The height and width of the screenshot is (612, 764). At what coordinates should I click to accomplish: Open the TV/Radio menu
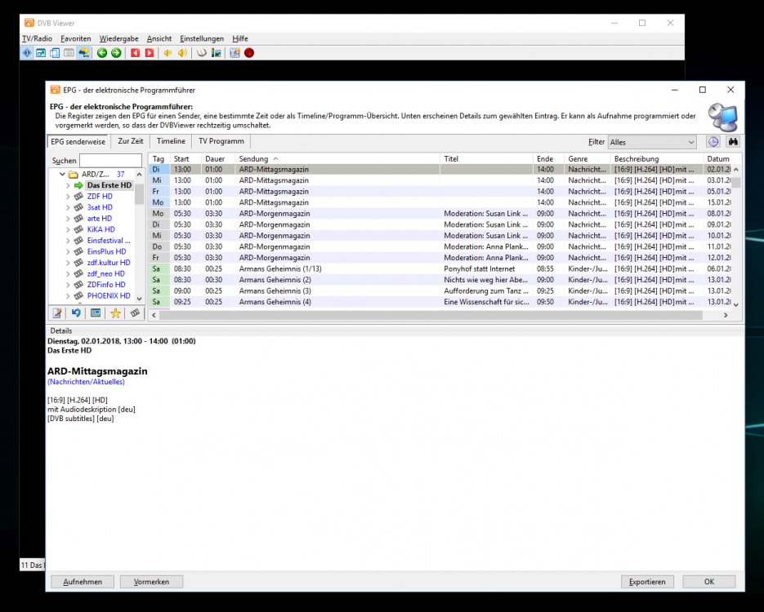click(37, 38)
